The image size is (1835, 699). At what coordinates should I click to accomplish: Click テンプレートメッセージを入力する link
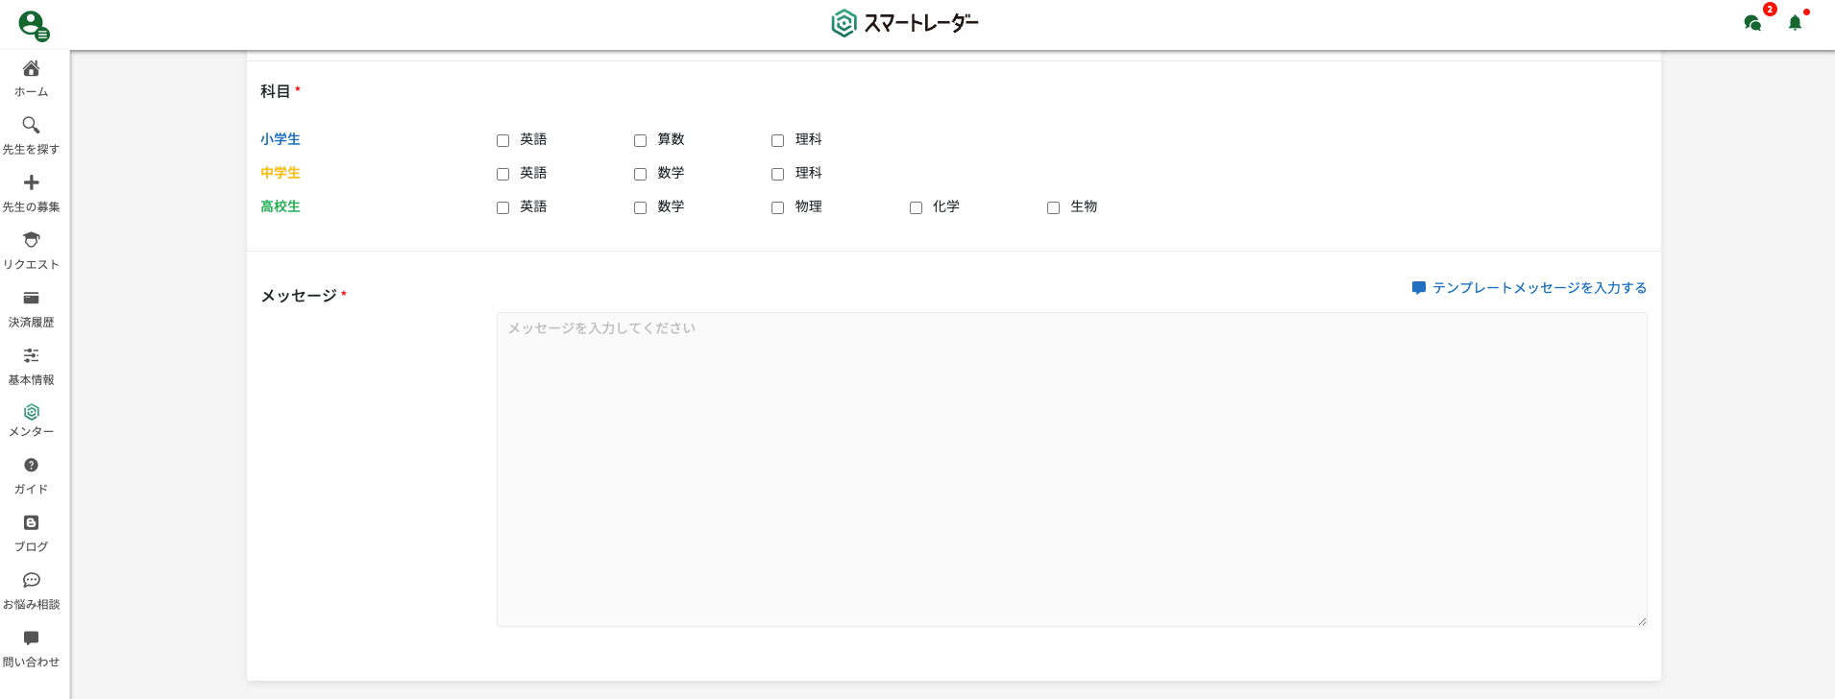coord(1539,288)
